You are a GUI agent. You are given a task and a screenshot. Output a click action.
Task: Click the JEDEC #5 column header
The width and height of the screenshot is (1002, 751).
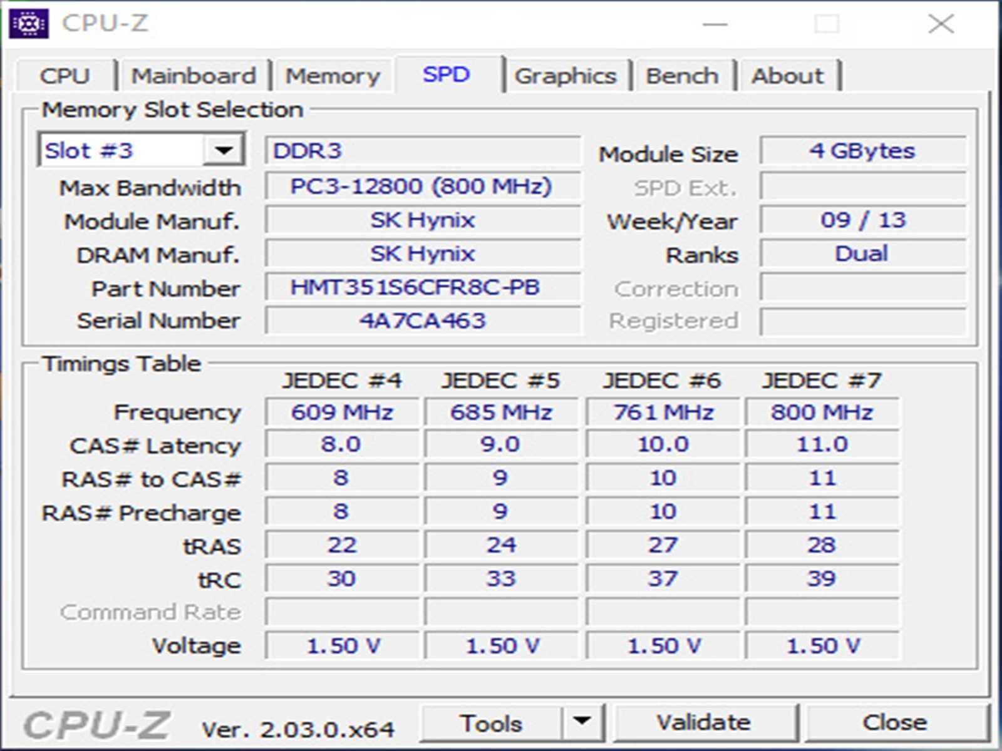pos(501,381)
